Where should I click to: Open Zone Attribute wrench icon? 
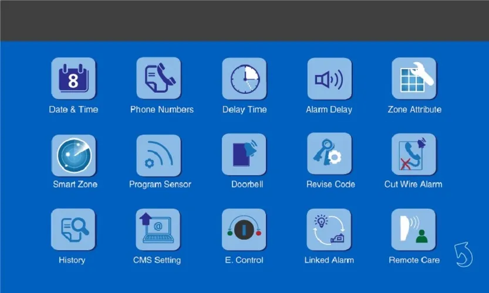pos(414,79)
